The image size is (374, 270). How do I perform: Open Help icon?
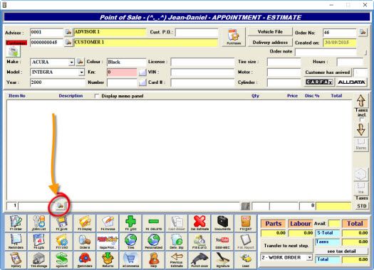154,260
